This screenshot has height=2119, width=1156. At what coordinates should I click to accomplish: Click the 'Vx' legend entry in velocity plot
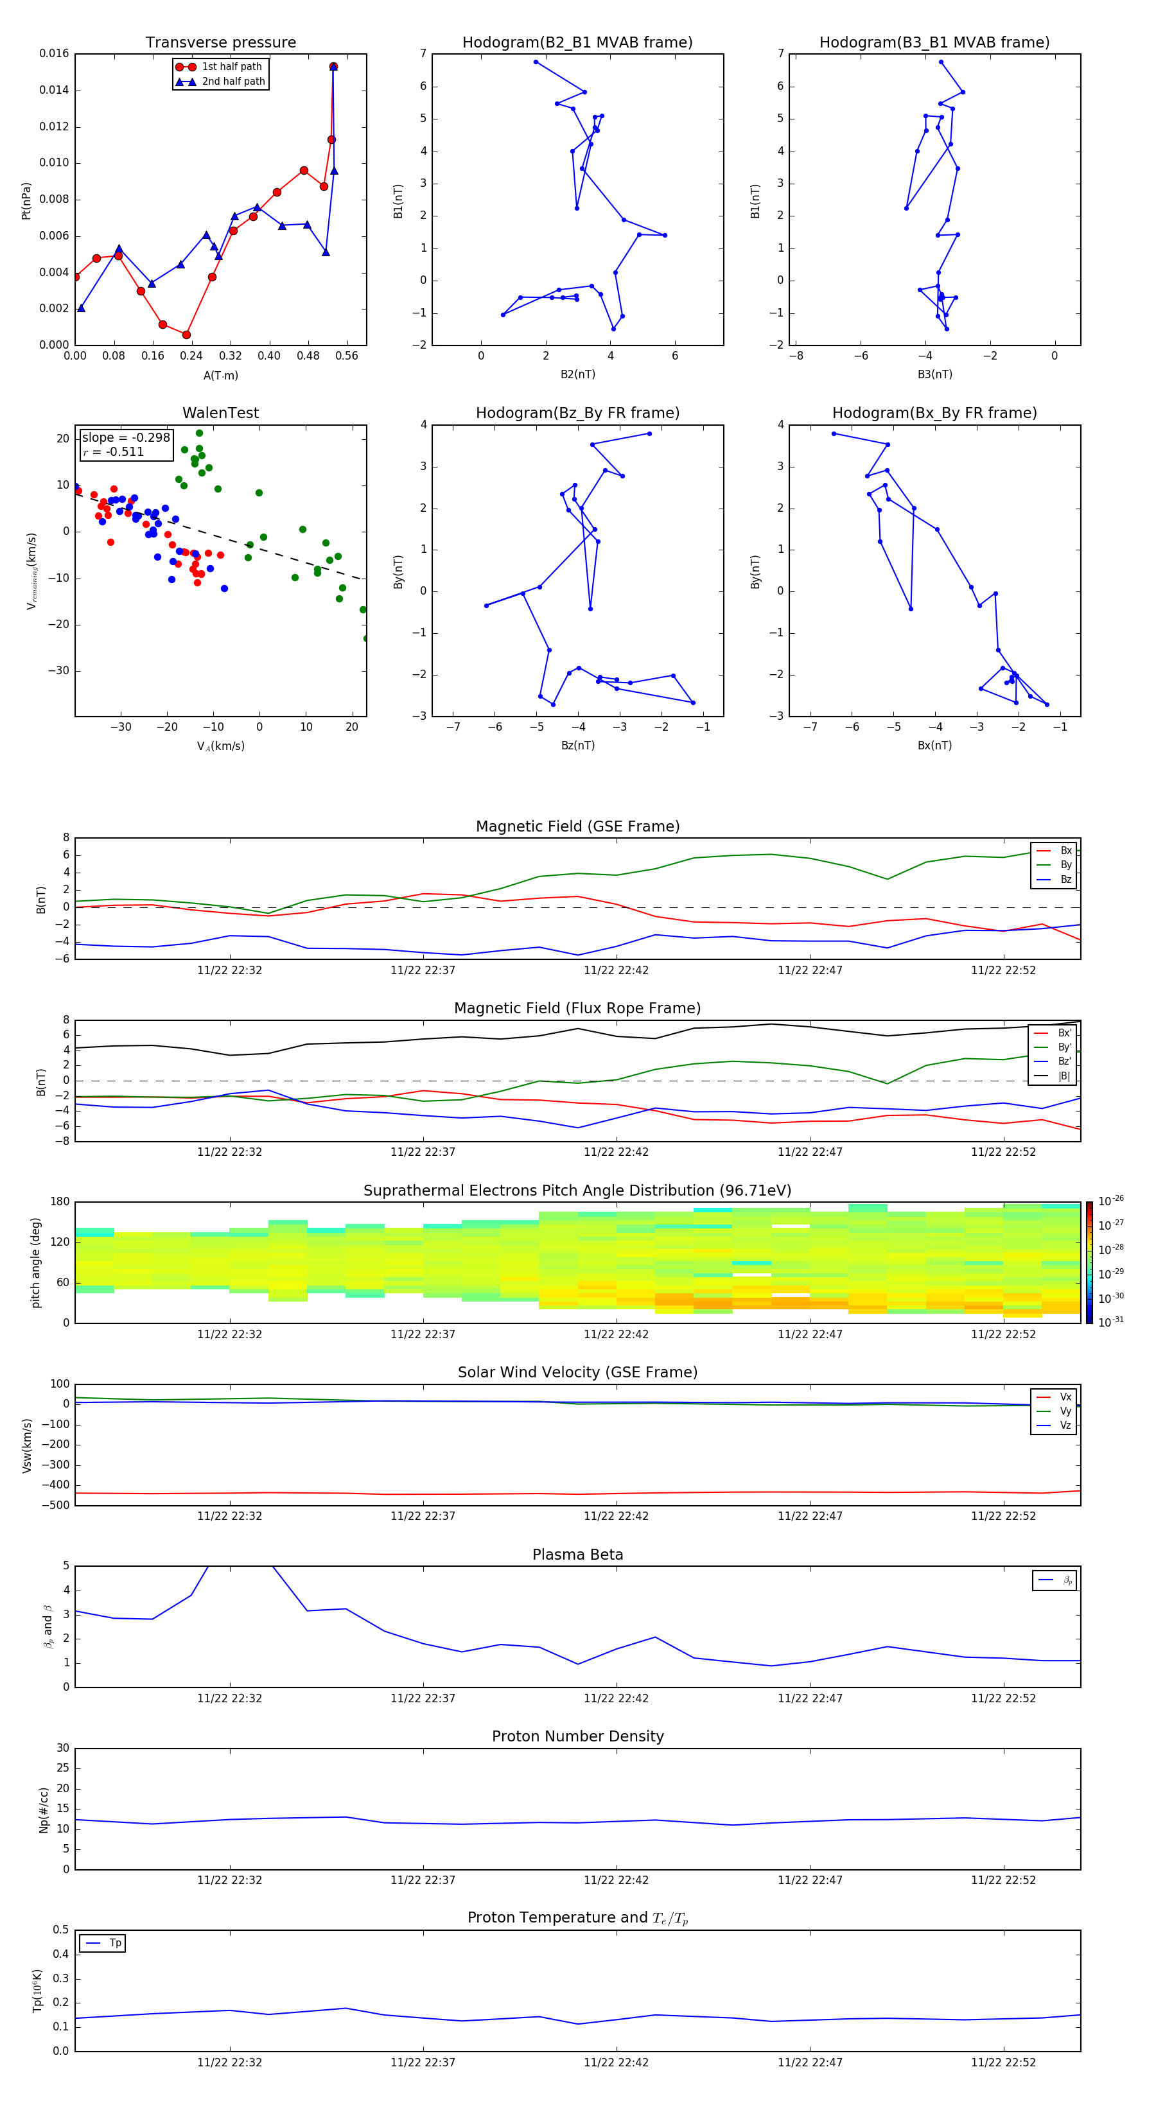tap(1054, 1398)
